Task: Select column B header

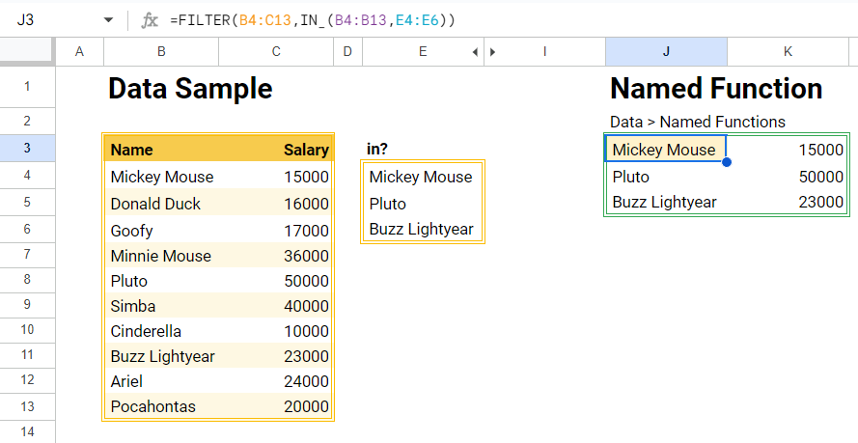Action: [161, 52]
